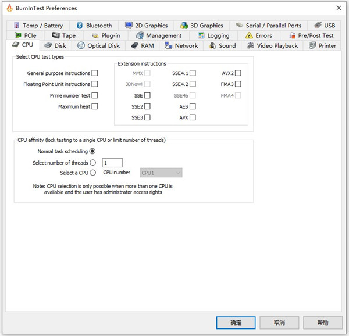Click the USB plug icon
The width and height of the screenshot is (349, 336).
(x=318, y=25)
